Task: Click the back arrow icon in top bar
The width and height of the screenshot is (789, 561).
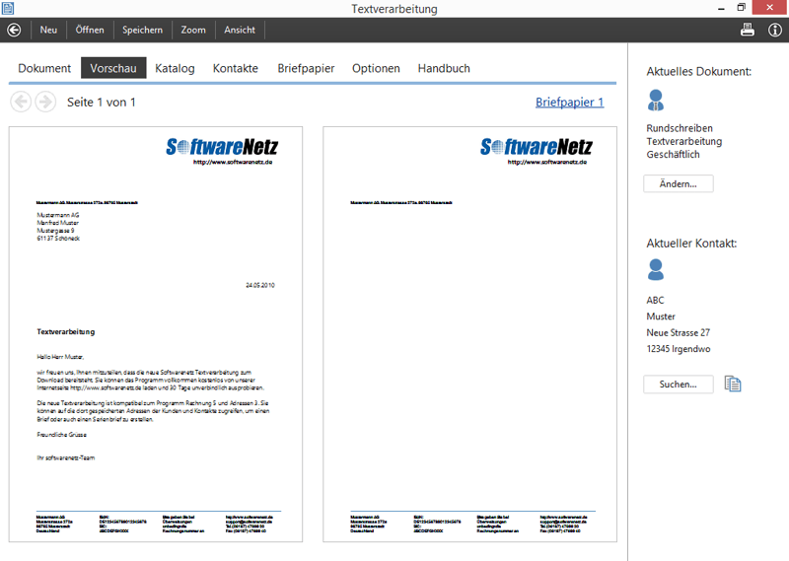Action: point(14,30)
